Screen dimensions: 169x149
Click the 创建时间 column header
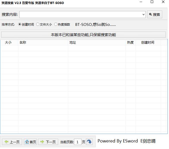[x=148, y=42]
